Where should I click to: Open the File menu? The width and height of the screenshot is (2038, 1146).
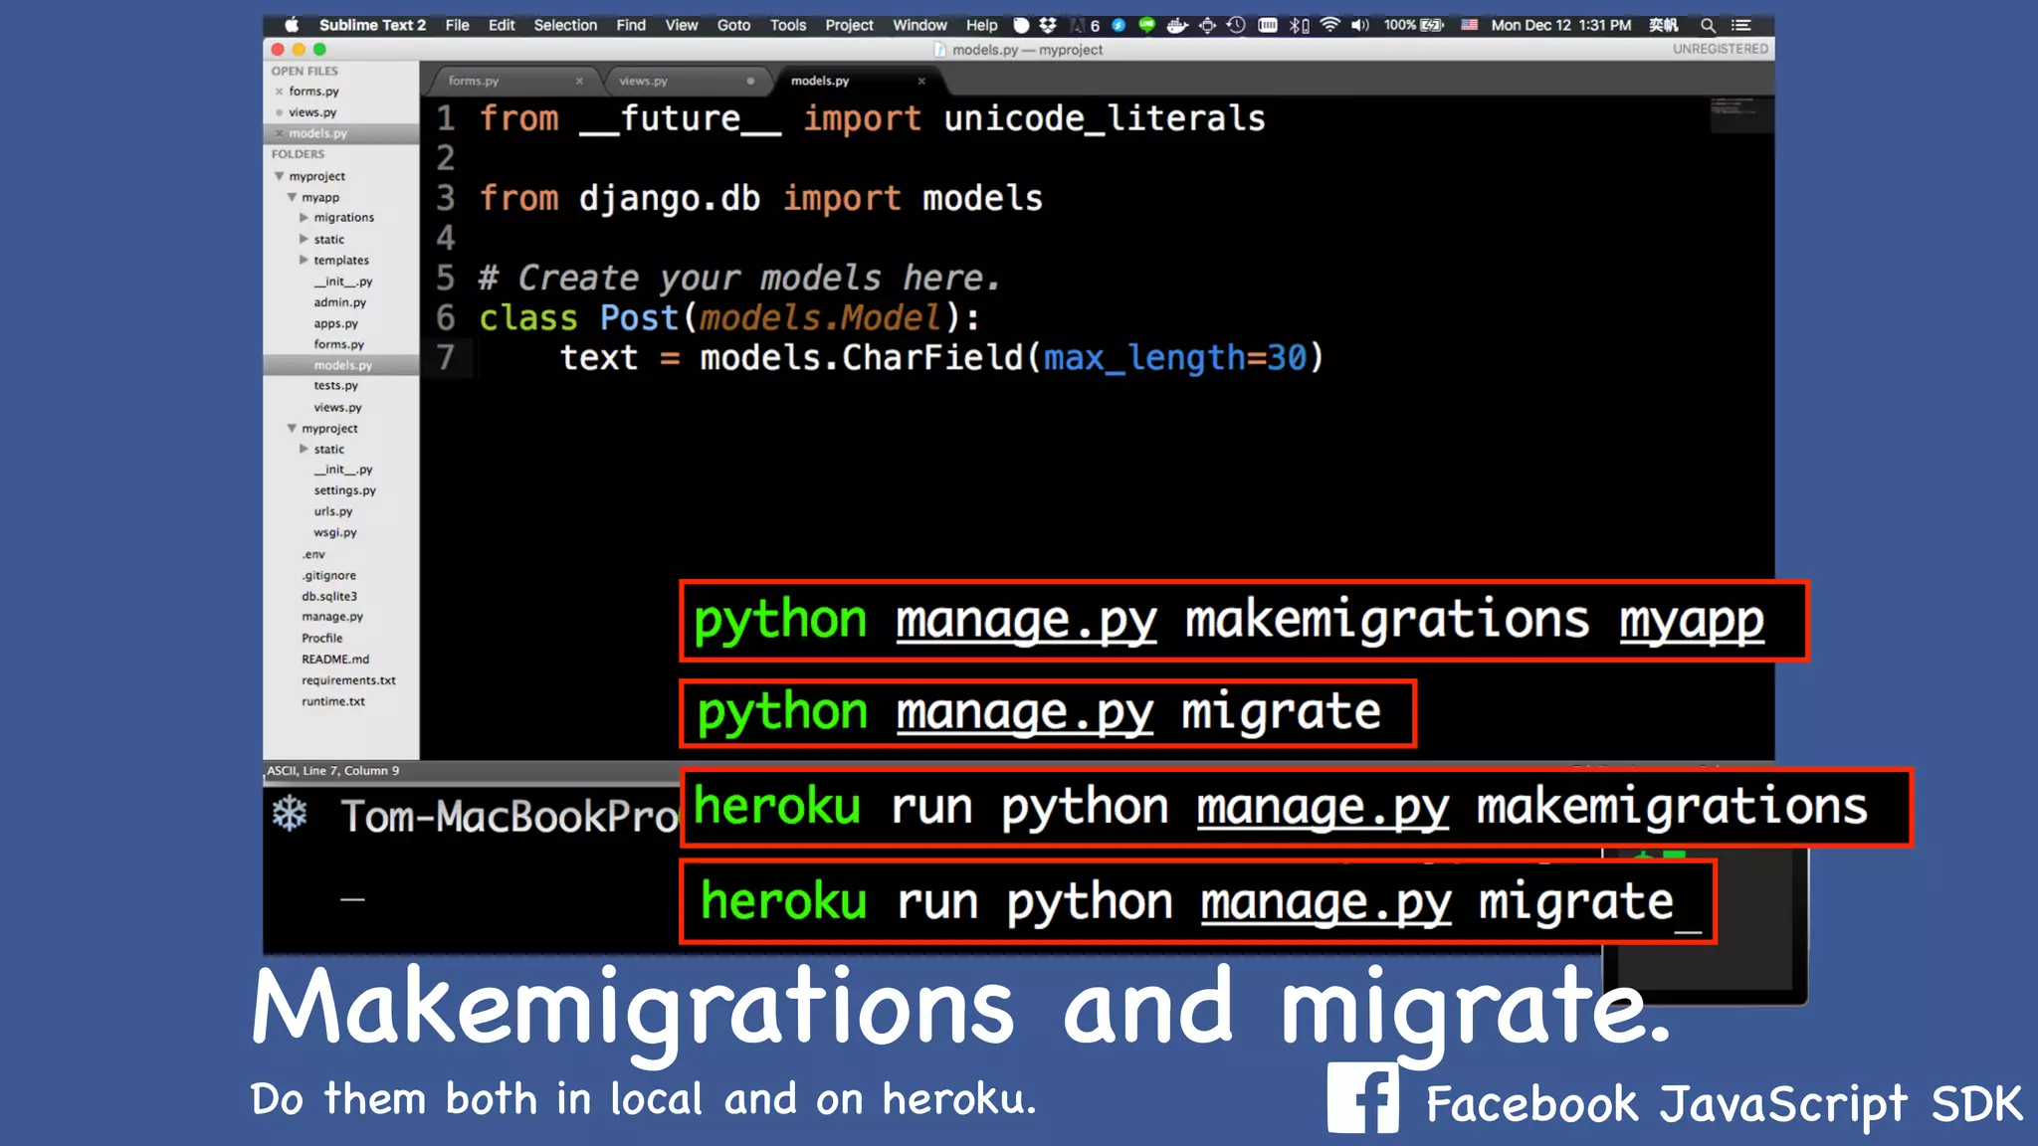pos(457,25)
